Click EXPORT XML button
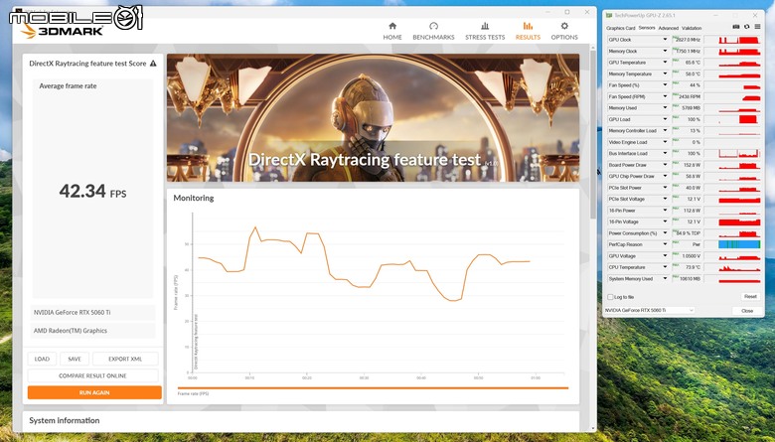This screenshot has height=442, width=775. click(x=125, y=359)
